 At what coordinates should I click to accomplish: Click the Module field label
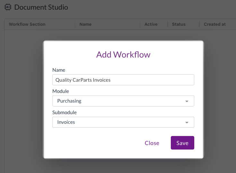click(x=61, y=91)
